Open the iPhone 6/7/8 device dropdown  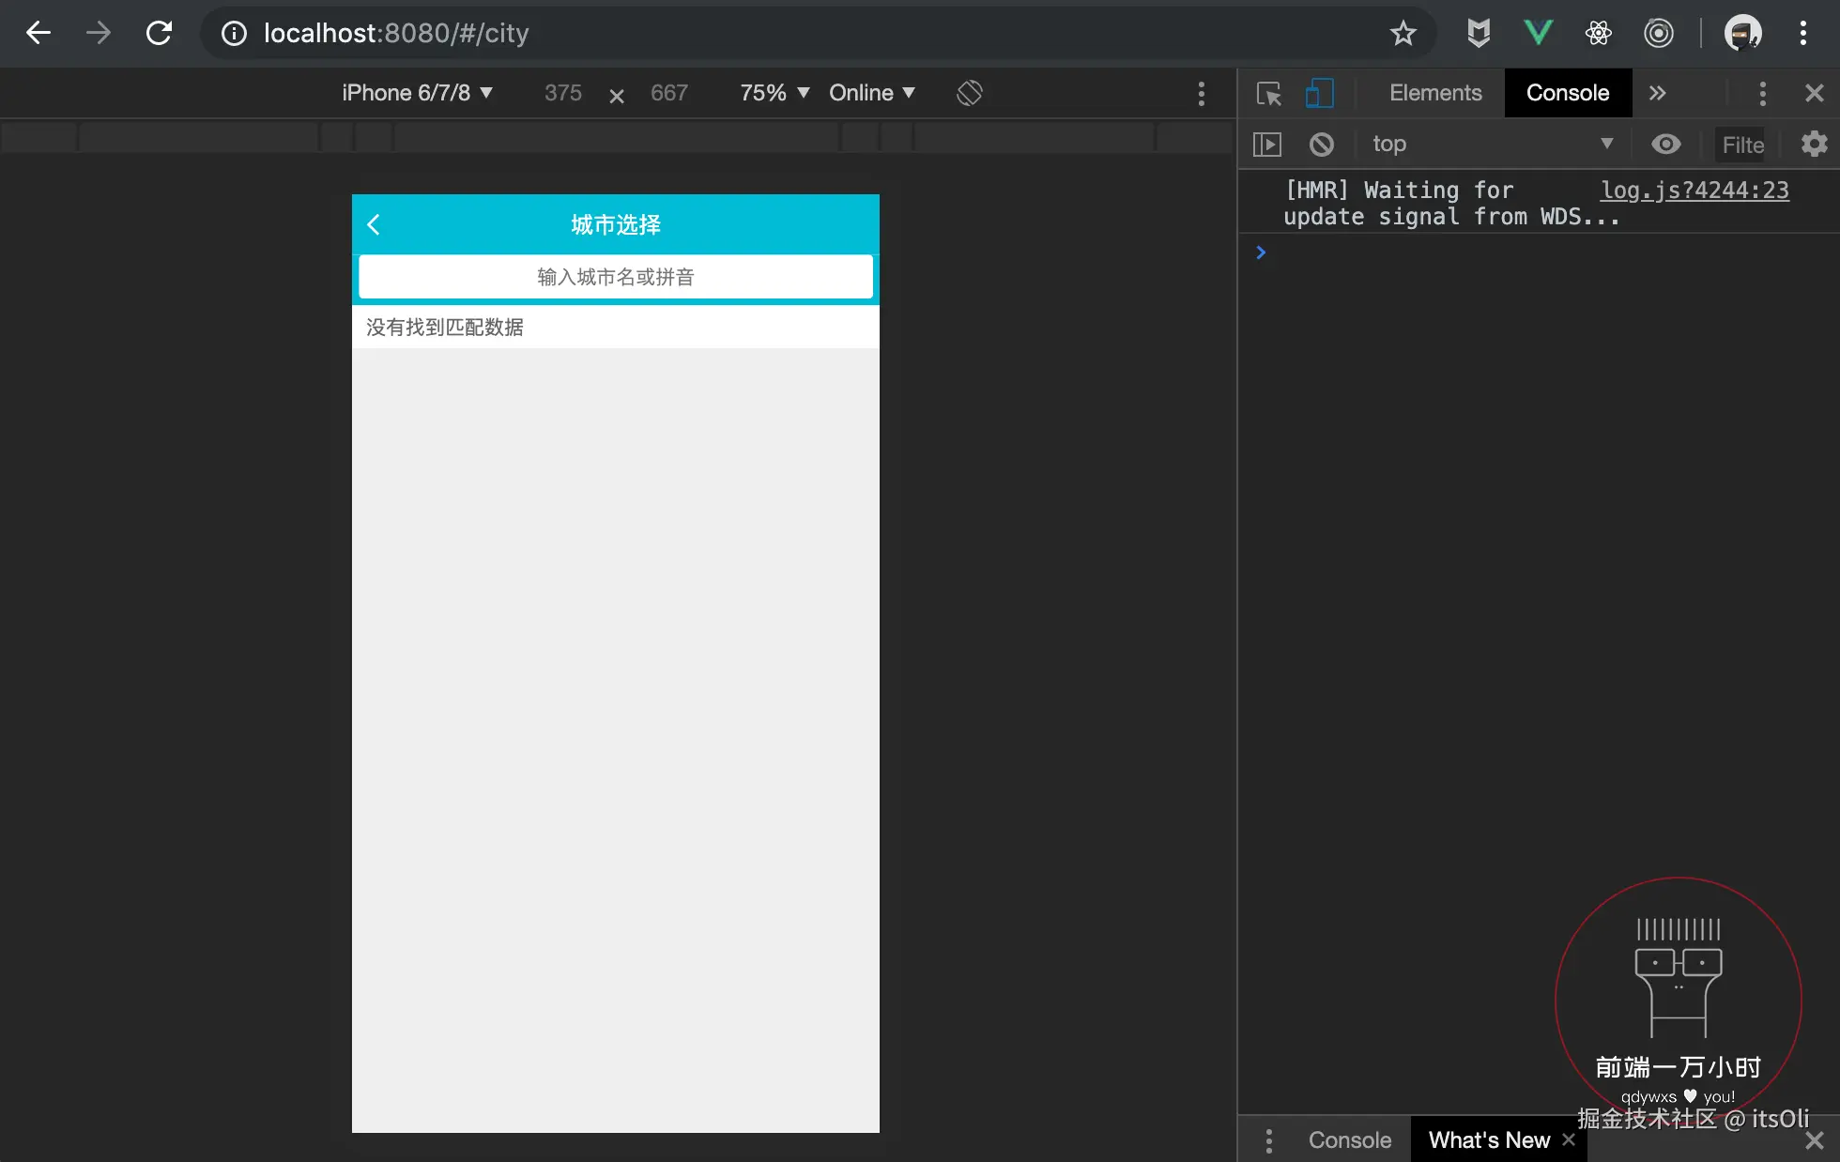[417, 93]
